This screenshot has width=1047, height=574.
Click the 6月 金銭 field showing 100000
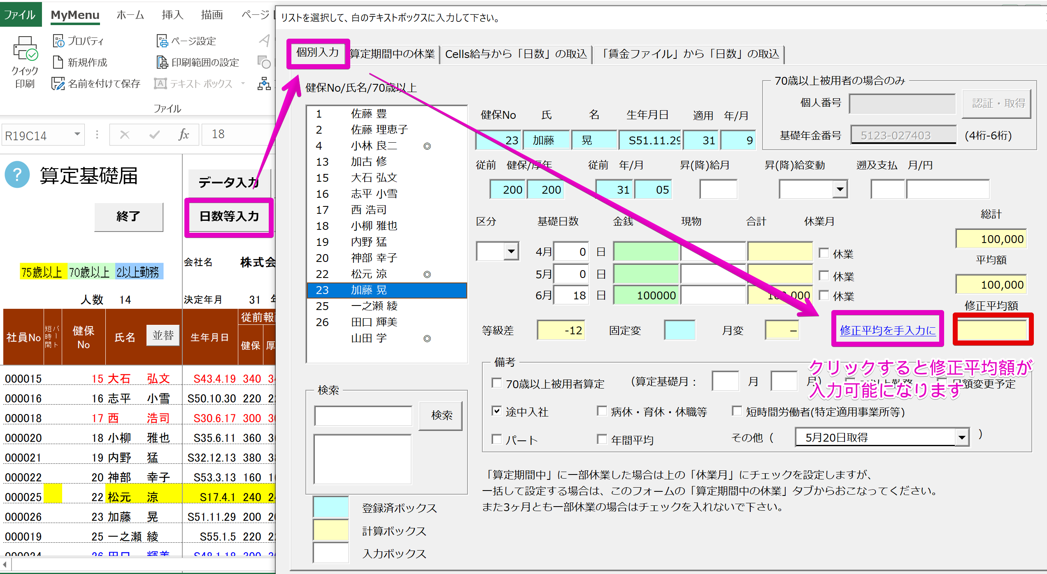(x=646, y=295)
